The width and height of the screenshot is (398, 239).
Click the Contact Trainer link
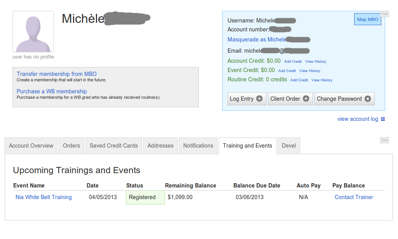tap(354, 197)
